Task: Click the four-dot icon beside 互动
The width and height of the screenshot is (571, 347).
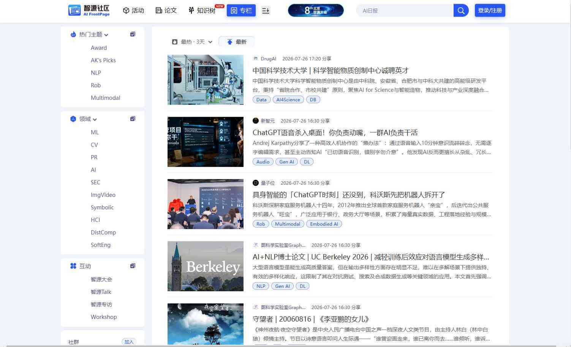Action: [73, 266]
